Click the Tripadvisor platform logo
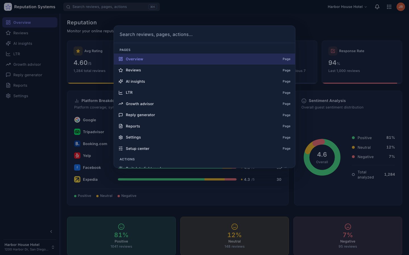Image resolution: width=409 pixels, height=255 pixels. pyautogui.click(x=77, y=132)
